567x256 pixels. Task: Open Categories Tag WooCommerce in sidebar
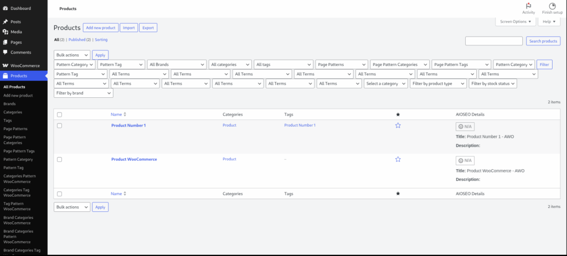tap(17, 192)
